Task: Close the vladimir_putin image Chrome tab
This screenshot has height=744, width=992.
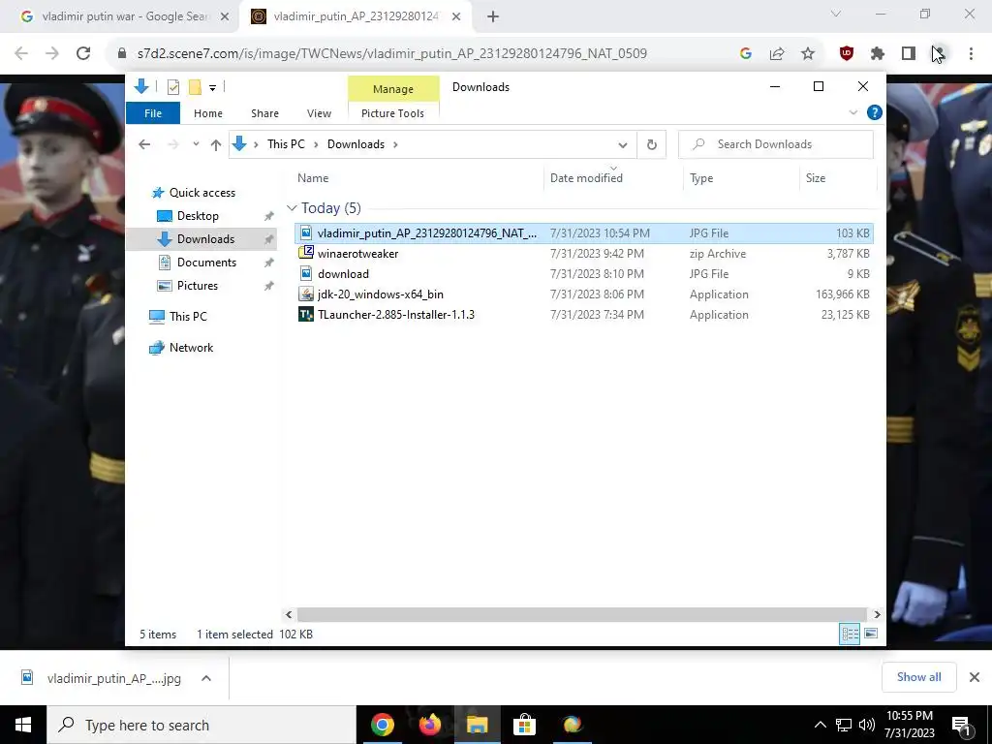Action: click(456, 17)
